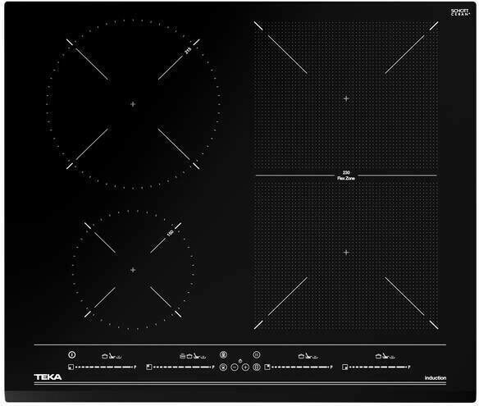The height and width of the screenshot is (406, 479).
Task: Tap the P boost on leftmost slider
Action: pos(135,367)
